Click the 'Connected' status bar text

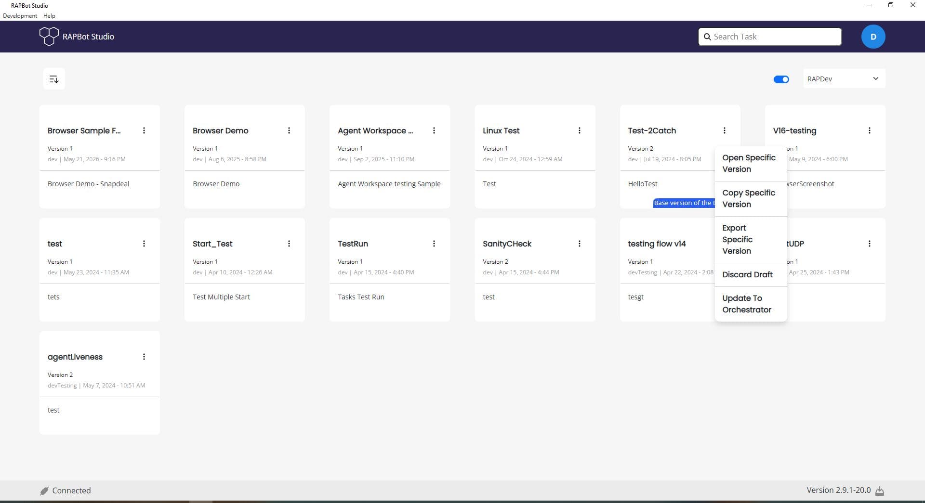(x=71, y=490)
